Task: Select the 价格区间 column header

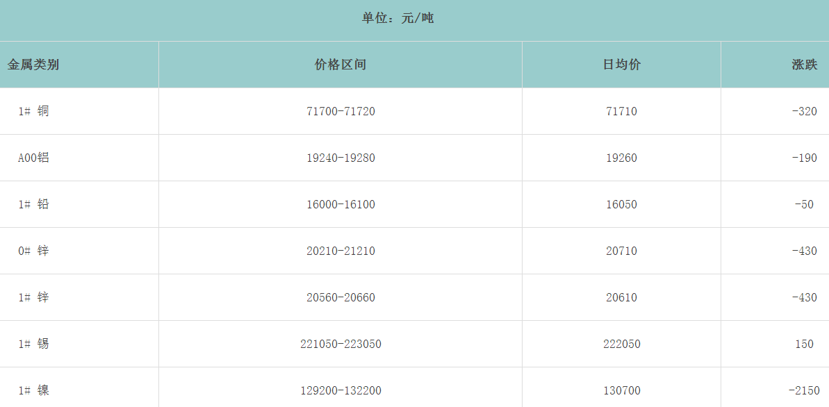Action: pyautogui.click(x=340, y=65)
